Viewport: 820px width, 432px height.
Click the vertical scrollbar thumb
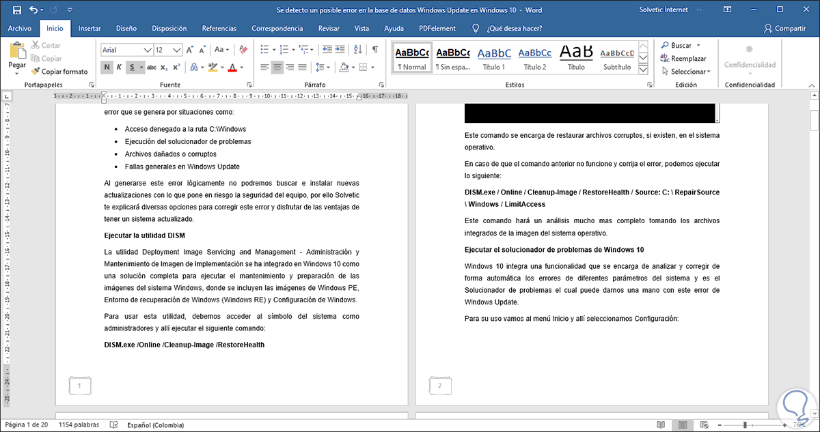click(814, 120)
